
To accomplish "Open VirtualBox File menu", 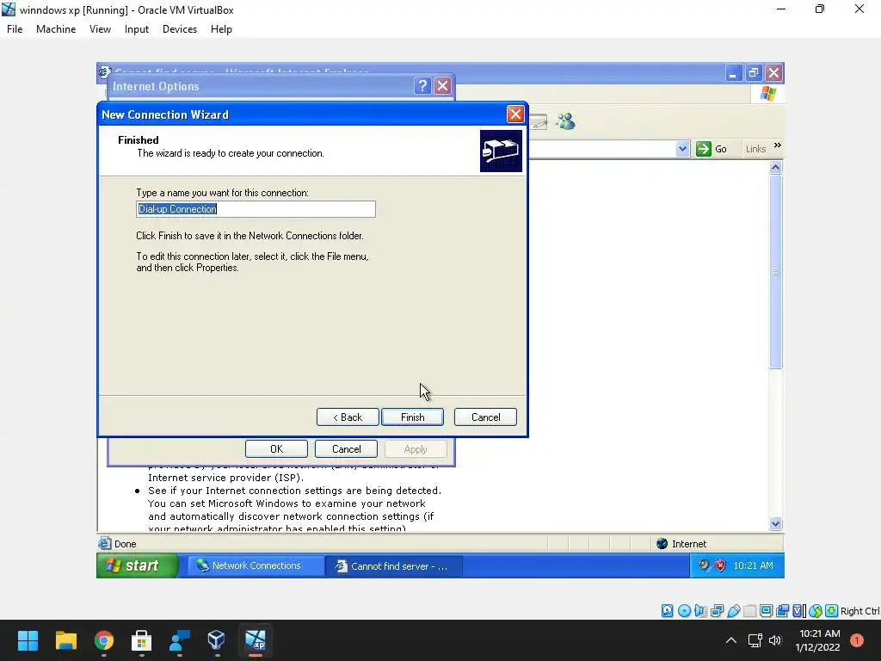I will click(15, 29).
